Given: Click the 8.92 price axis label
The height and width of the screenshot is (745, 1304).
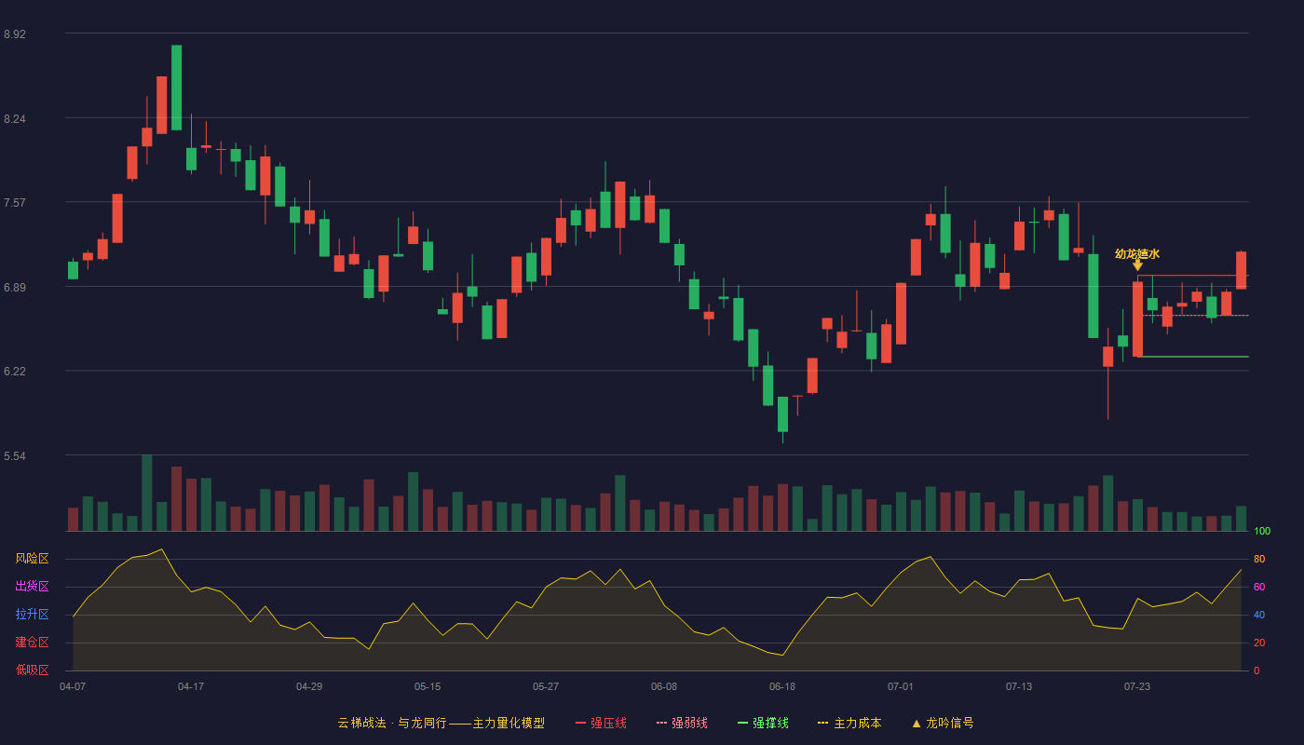Looking at the screenshot, I should [x=15, y=34].
